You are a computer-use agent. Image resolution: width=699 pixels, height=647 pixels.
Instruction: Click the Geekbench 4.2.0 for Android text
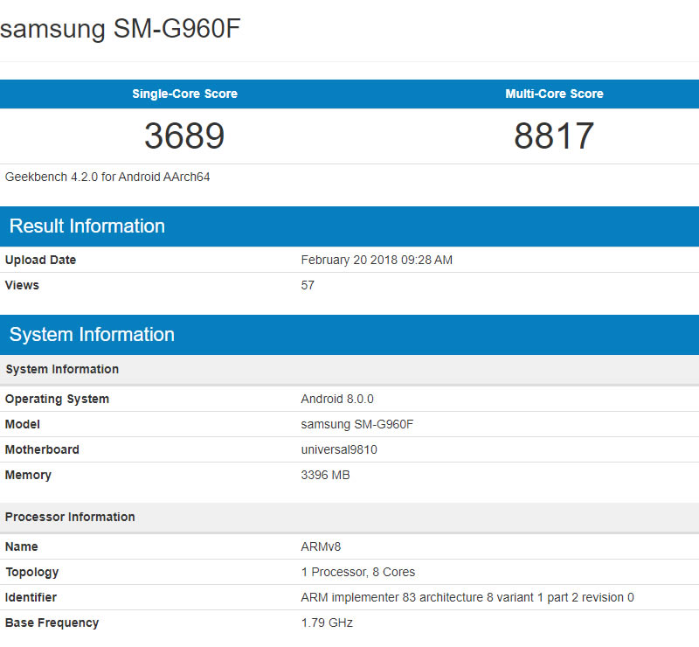coord(107,177)
